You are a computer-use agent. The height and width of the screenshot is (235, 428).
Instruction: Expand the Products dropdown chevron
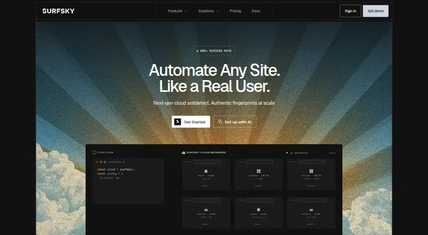(x=186, y=11)
